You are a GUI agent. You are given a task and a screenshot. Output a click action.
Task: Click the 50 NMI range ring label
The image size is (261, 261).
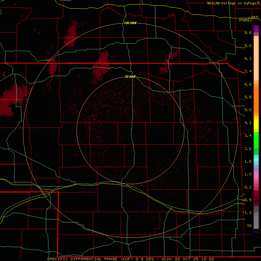[x=130, y=77]
